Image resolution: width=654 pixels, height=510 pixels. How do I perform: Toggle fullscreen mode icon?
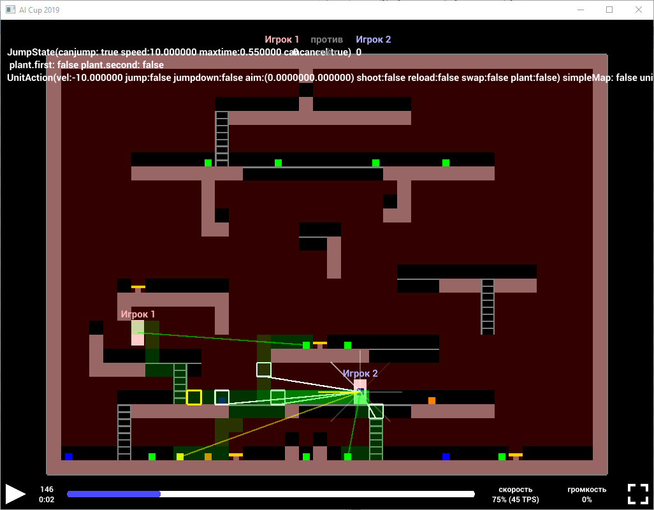637,493
